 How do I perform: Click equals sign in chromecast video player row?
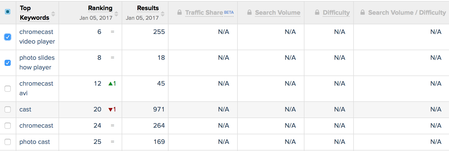point(113,32)
